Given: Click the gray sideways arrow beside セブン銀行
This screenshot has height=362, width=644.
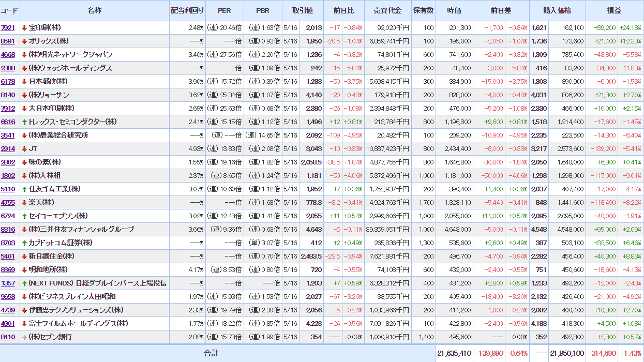Looking at the screenshot, I should click(x=24, y=337).
